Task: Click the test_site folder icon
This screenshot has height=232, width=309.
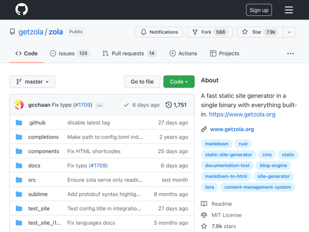Action: 19,208
